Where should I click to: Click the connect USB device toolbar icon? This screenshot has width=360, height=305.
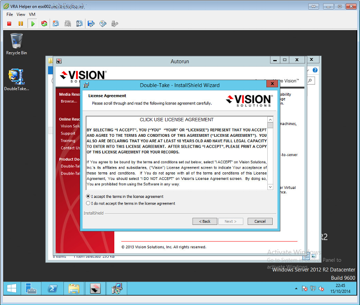(115, 24)
